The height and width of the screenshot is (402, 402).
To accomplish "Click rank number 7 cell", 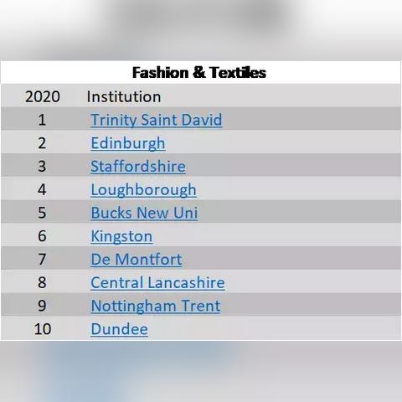I will pos(42,260).
